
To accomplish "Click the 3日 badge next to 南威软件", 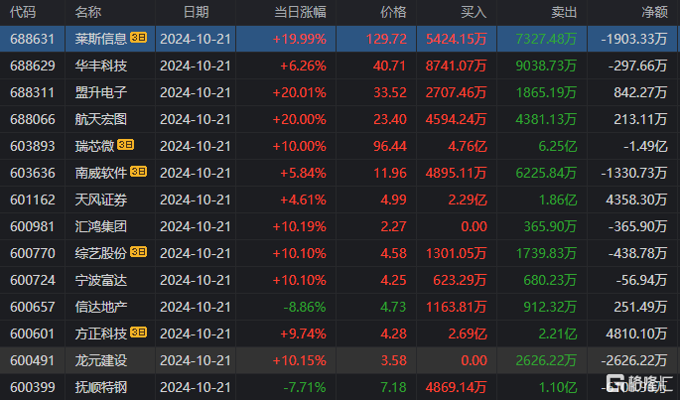I will [x=138, y=172].
